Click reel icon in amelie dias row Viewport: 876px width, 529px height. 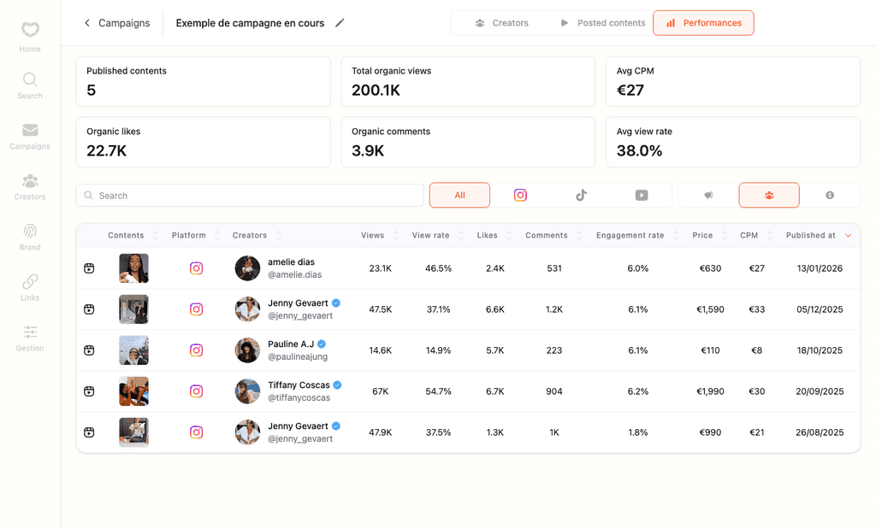click(89, 268)
